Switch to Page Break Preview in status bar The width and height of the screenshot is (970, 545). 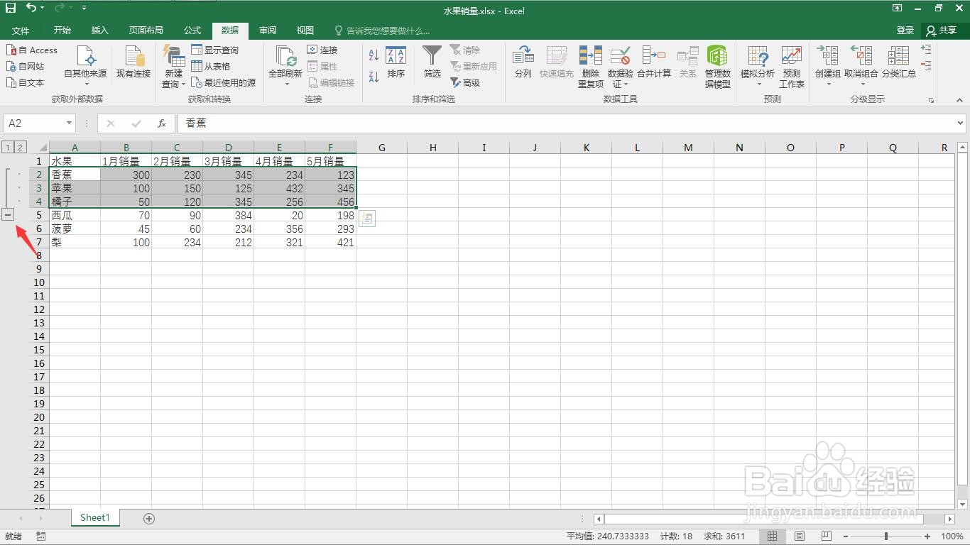[827, 536]
